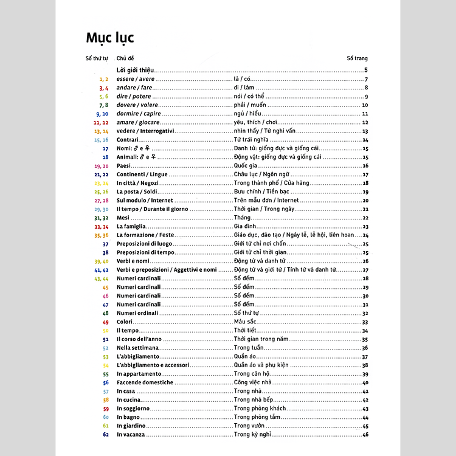456x456 pixels.
Task: Click the 'Numeri ordinali' entry
Action: coord(137,313)
